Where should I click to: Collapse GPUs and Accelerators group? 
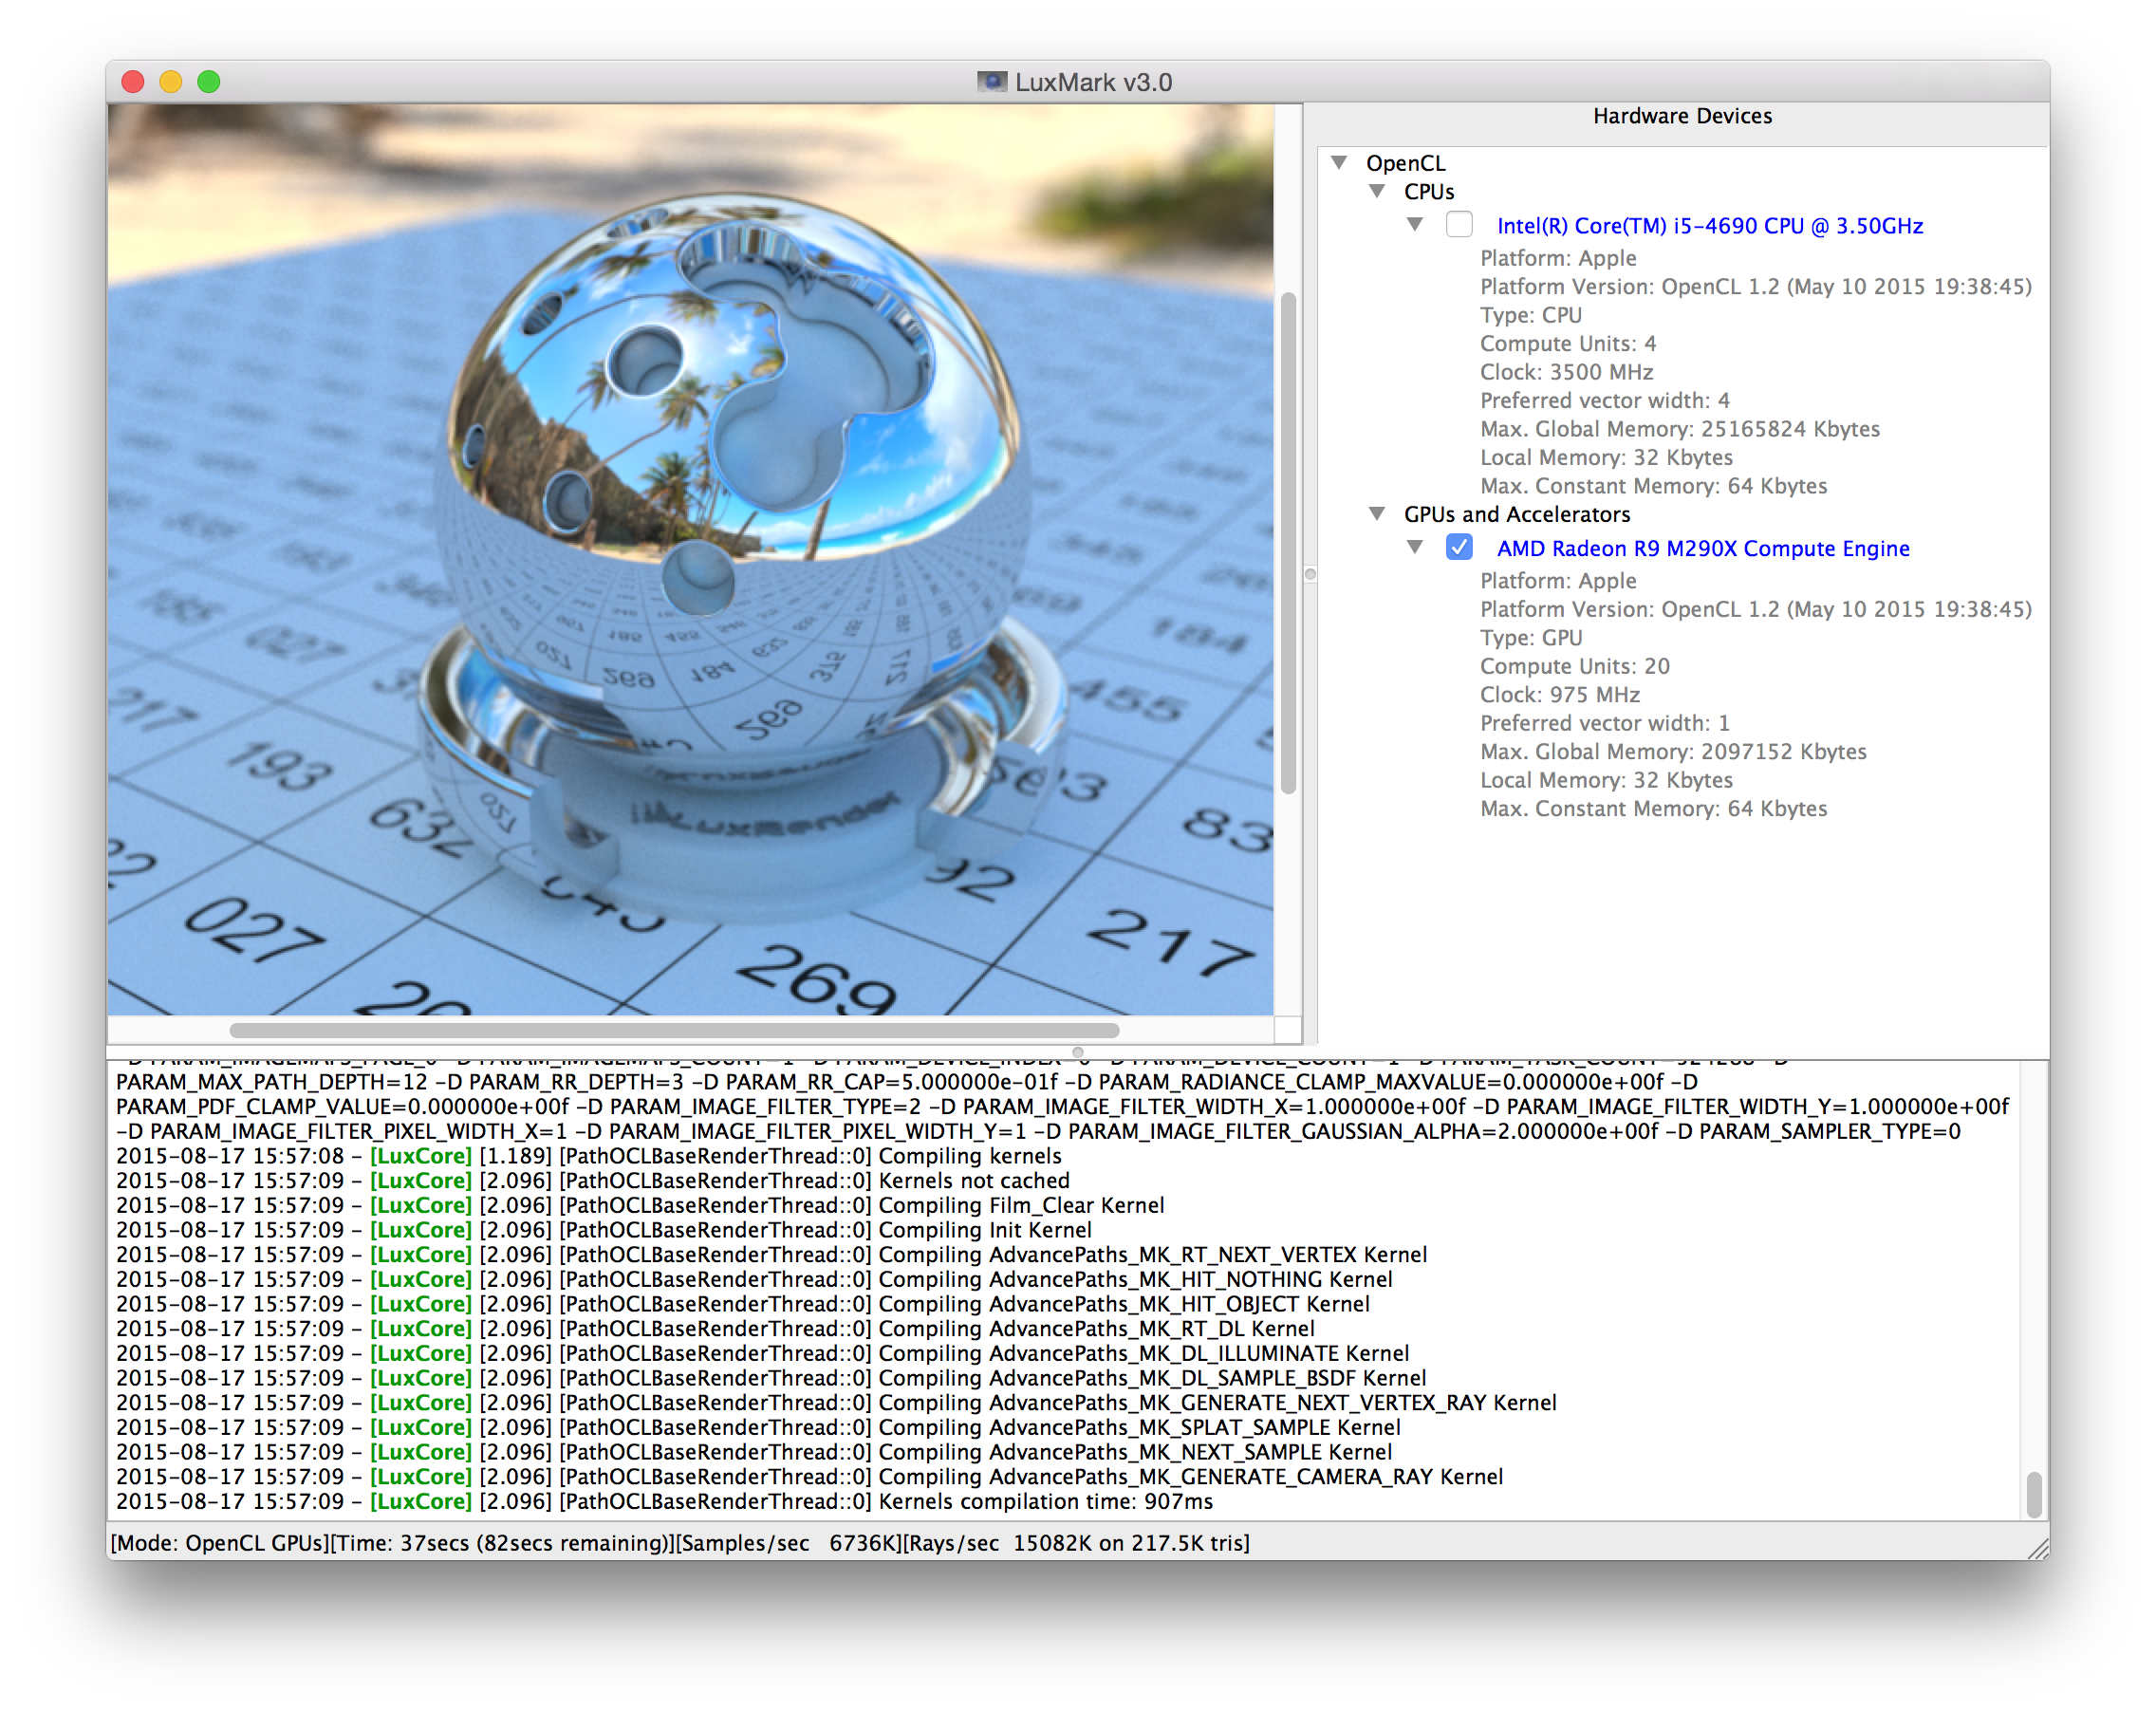1377,514
